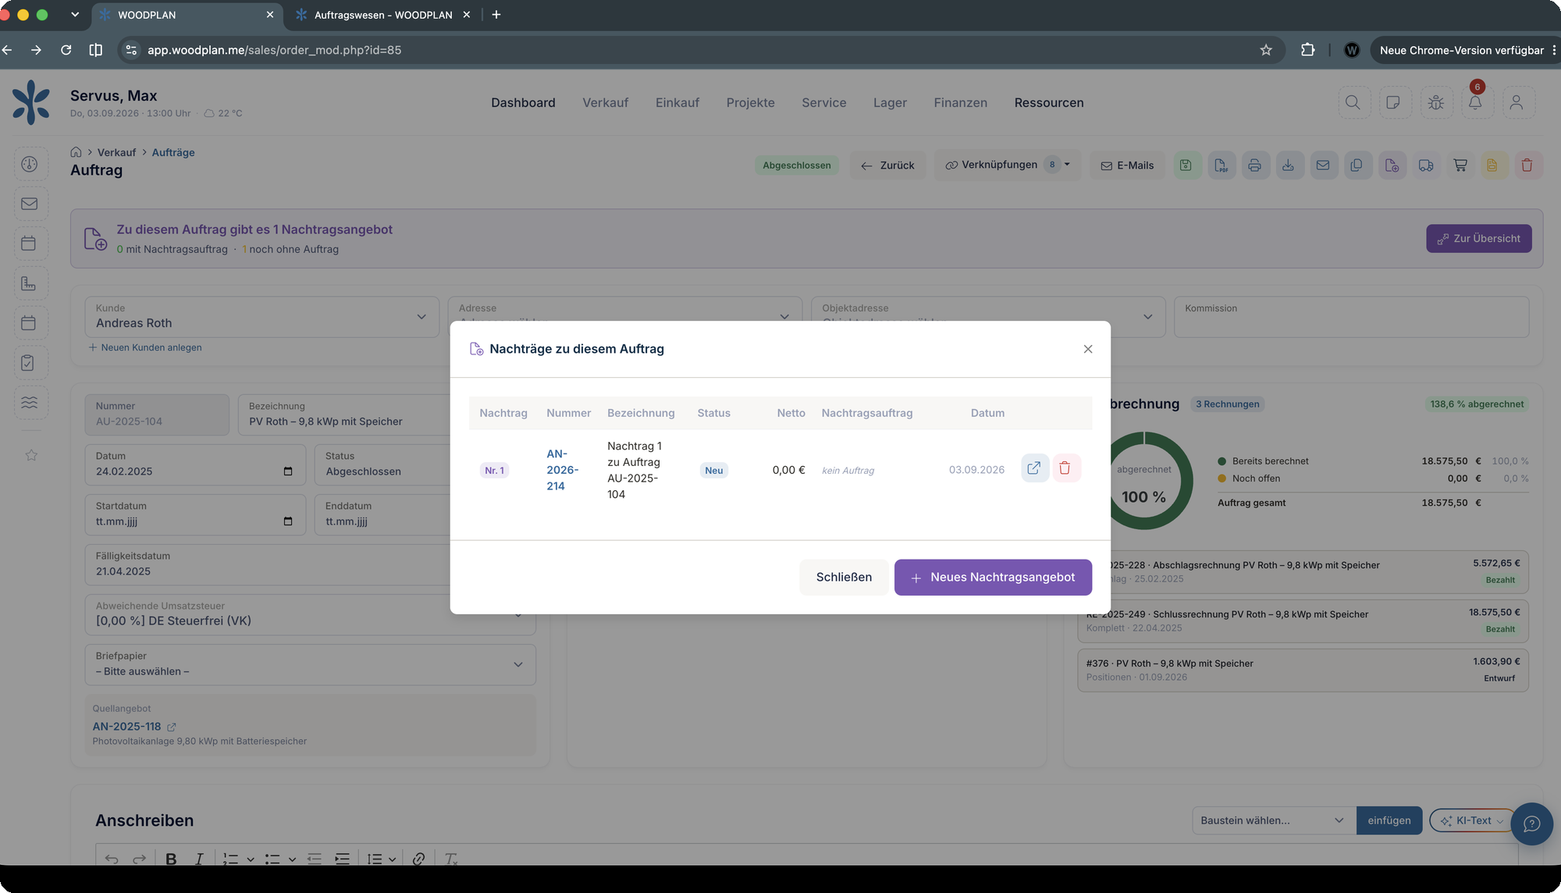Click the Kommission input field
This screenshot has width=1561, height=893.
point(1351,316)
